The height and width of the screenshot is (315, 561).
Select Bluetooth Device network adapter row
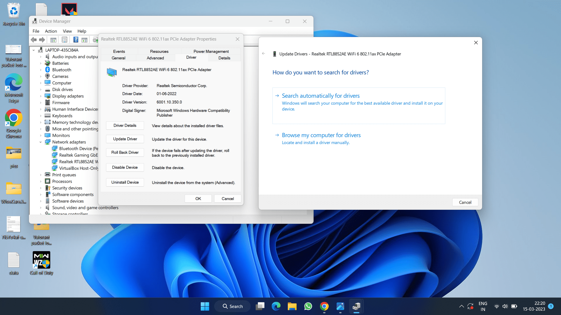75,148
